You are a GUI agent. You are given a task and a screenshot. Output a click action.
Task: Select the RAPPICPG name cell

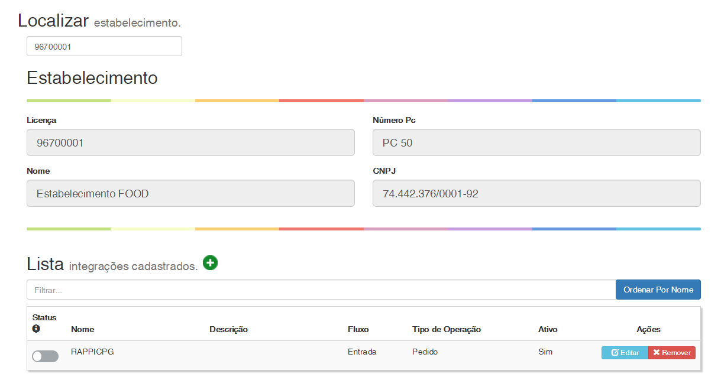[x=92, y=352]
